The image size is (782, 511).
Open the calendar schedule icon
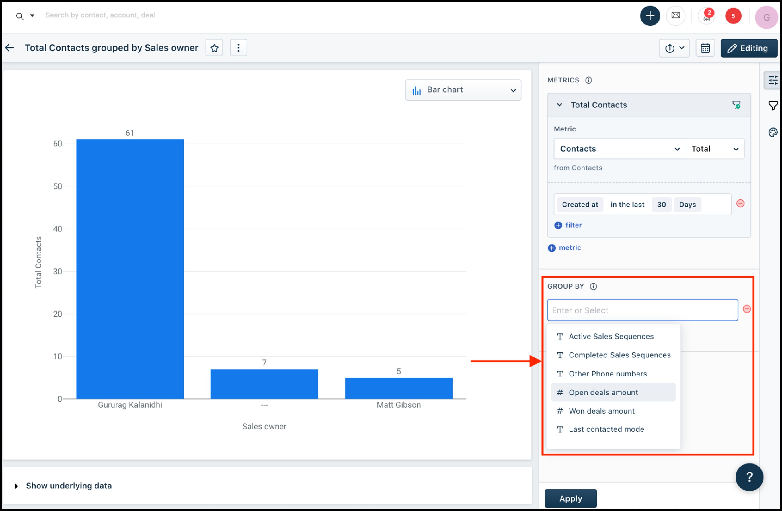[705, 48]
